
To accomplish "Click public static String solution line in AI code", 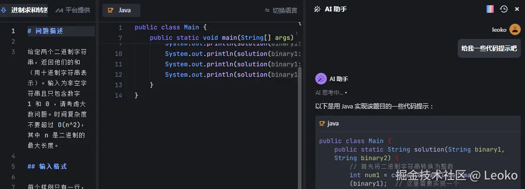I will pyautogui.click(x=419, y=149).
